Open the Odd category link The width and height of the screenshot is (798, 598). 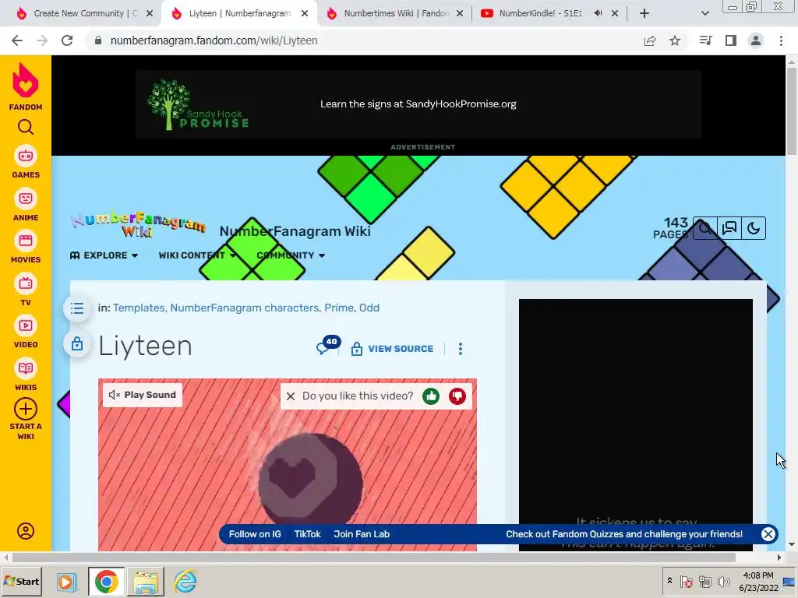click(369, 308)
